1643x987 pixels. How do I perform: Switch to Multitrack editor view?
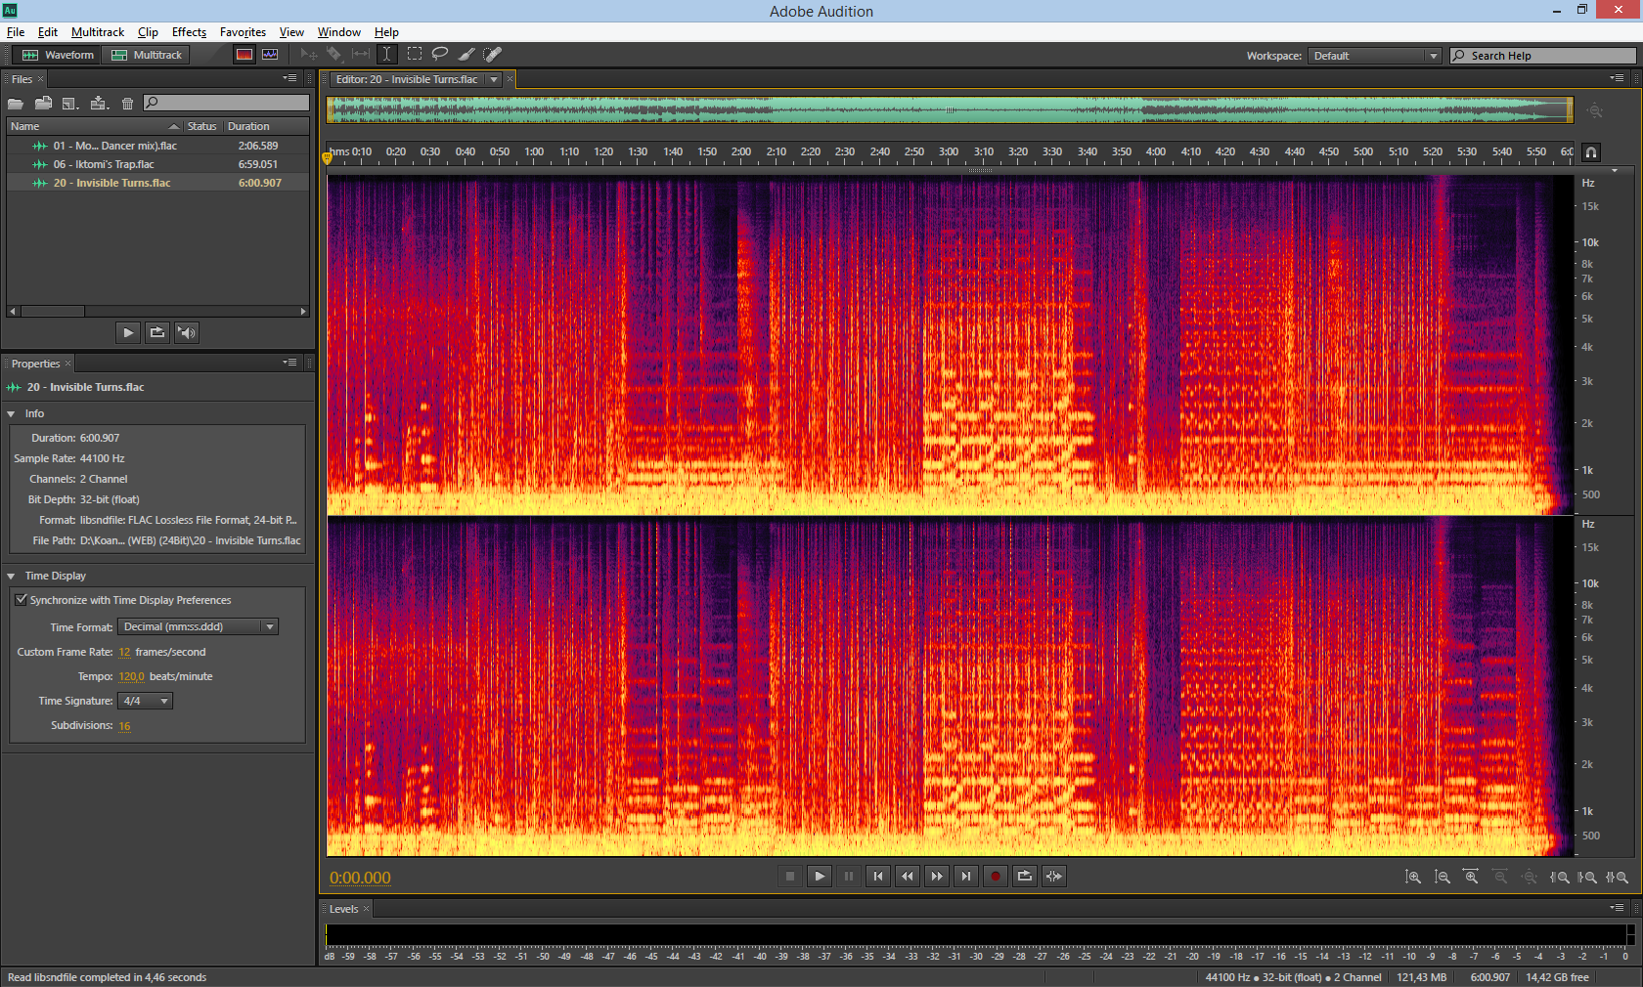coord(147,55)
